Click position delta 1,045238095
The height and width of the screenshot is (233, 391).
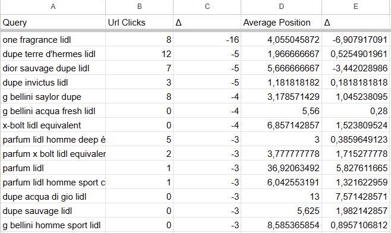point(356,96)
